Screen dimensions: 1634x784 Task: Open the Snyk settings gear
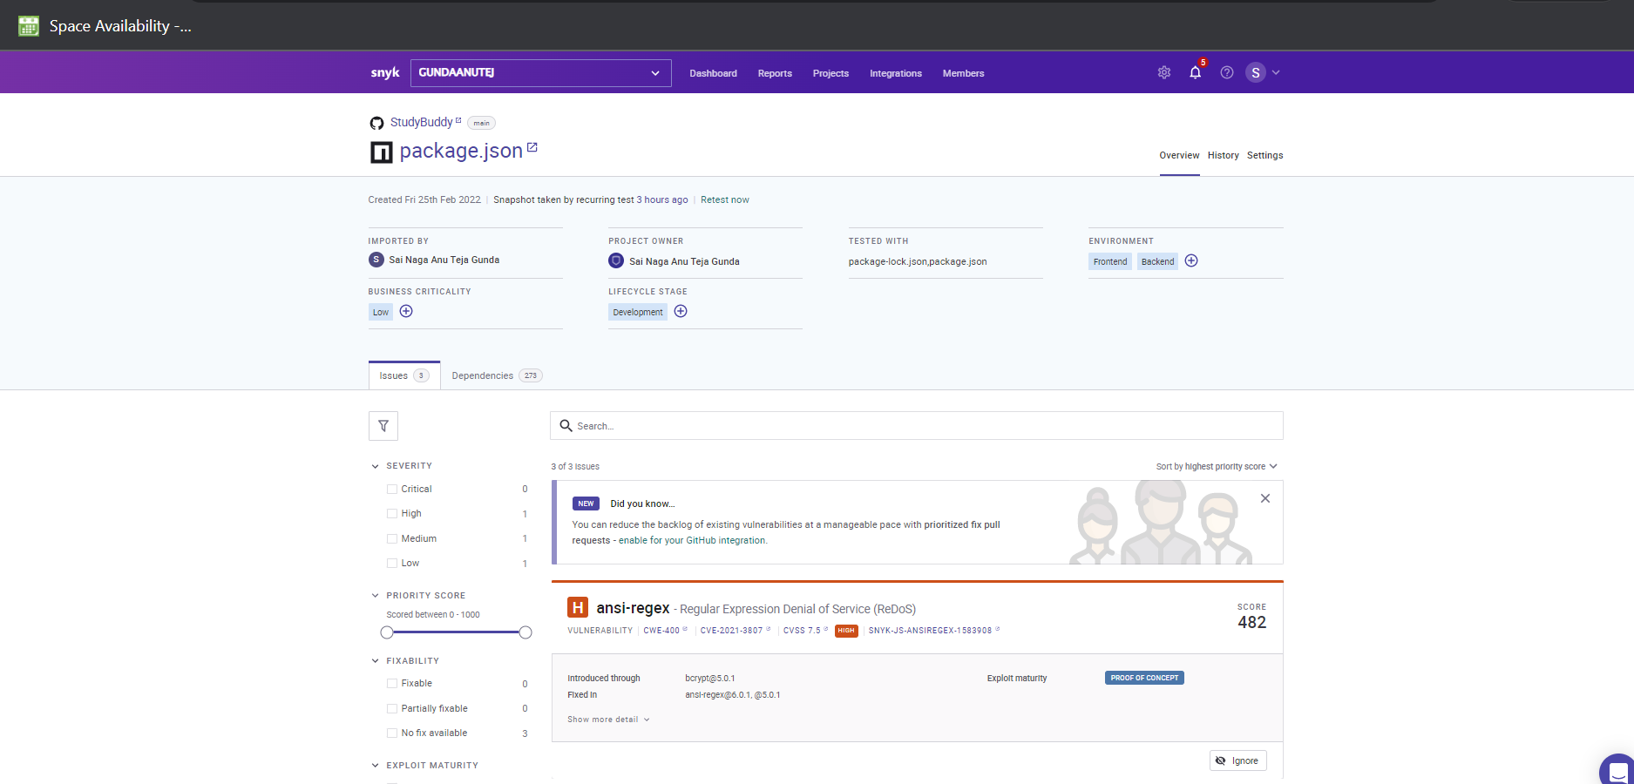(1164, 72)
